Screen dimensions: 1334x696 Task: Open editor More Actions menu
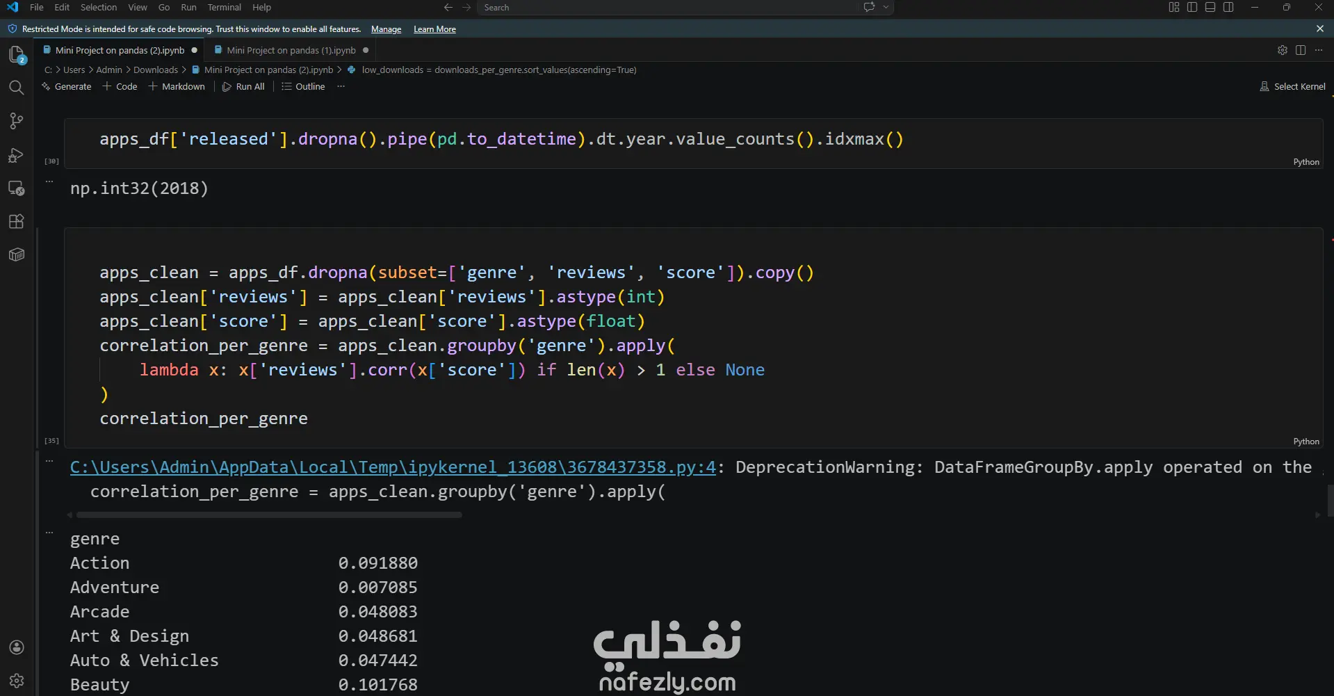pos(1319,50)
